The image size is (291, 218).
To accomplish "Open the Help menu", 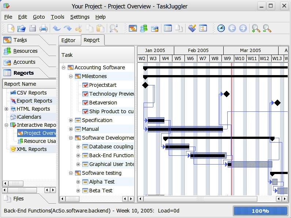I will coord(100,17).
